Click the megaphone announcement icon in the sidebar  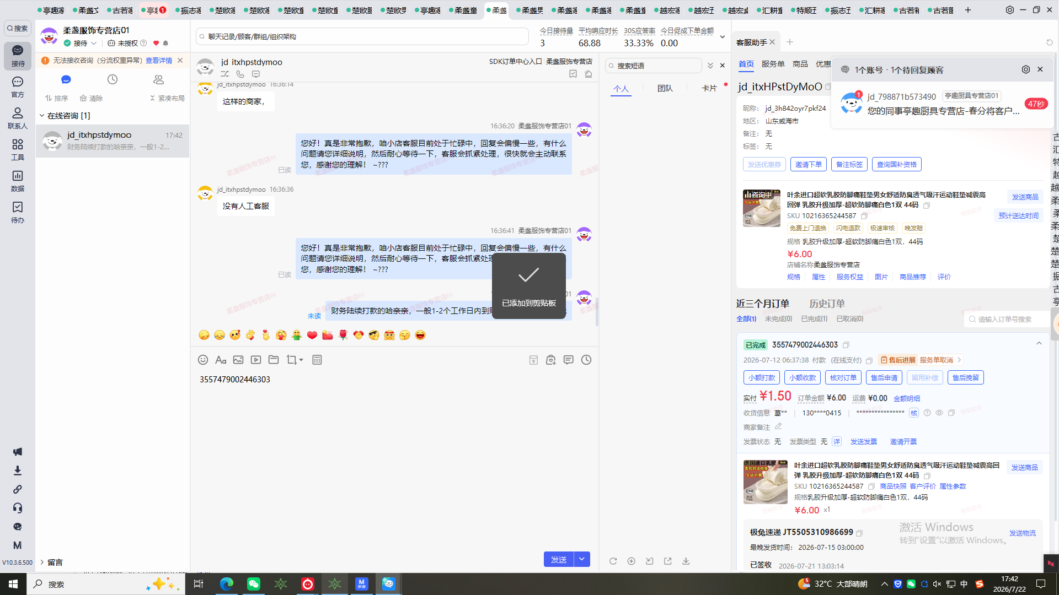tap(18, 452)
